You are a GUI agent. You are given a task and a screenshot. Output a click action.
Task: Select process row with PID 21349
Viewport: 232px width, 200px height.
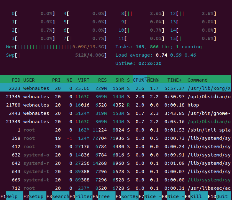116,122
